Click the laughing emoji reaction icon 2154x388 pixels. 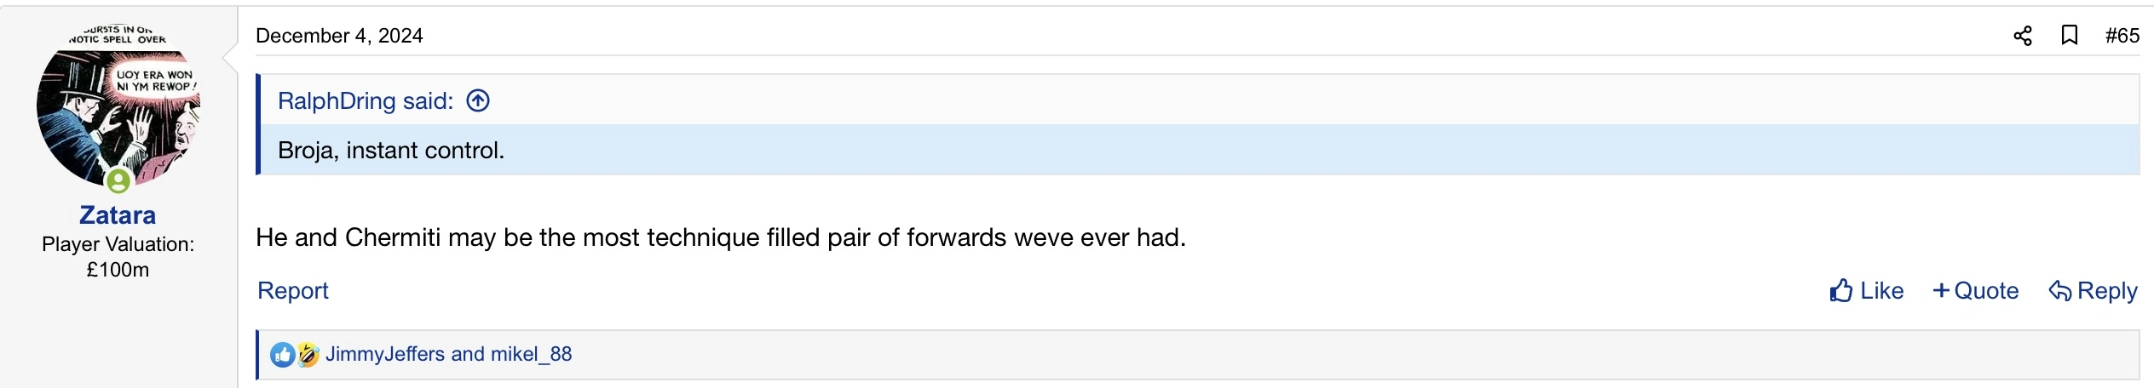(x=308, y=355)
